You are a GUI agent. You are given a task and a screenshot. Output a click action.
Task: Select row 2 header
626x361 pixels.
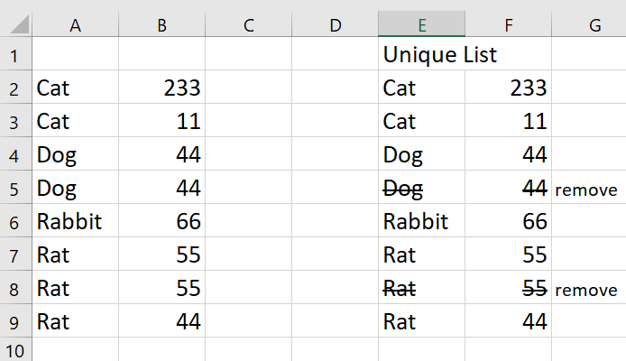(15, 87)
